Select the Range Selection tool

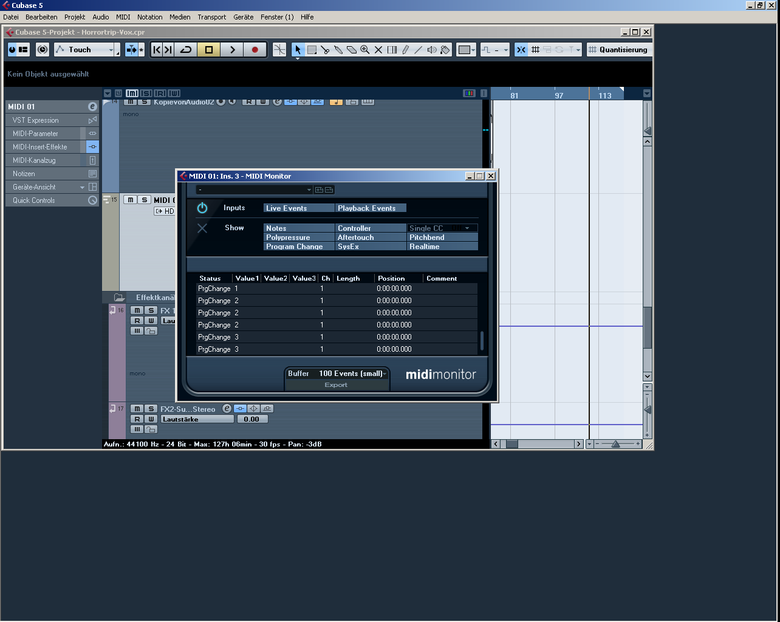click(312, 50)
